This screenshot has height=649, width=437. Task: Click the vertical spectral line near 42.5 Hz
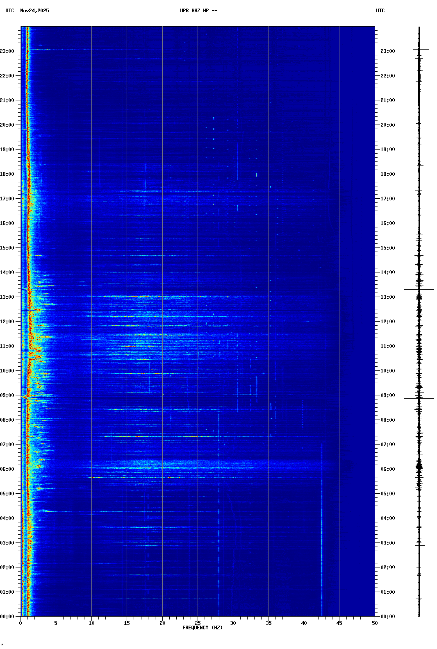click(x=322, y=533)
